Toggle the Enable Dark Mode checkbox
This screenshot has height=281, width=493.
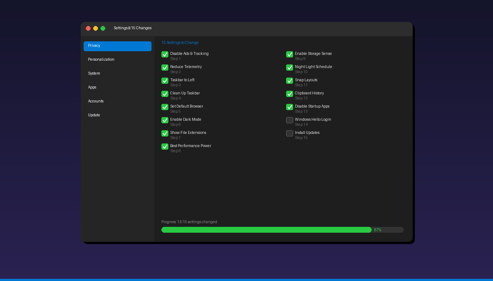[165, 120]
